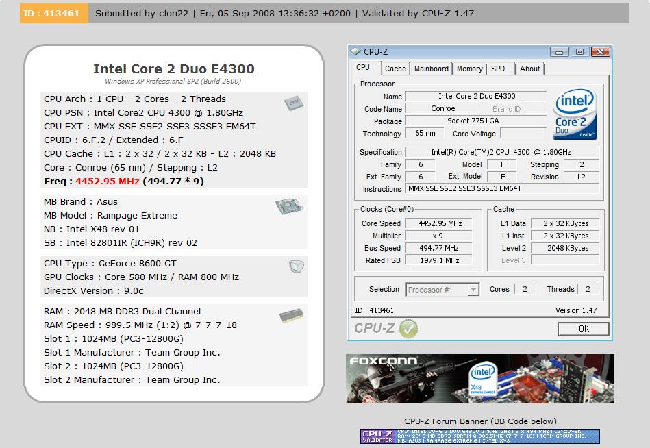This screenshot has width=650, height=448.
Task: Switch to the Memory tab
Action: tap(469, 69)
